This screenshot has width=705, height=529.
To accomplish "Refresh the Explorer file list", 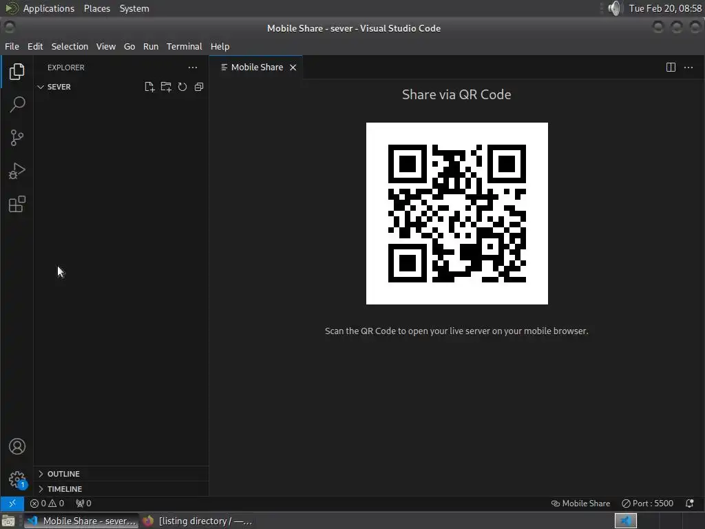I will pyautogui.click(x=182, y=87).
